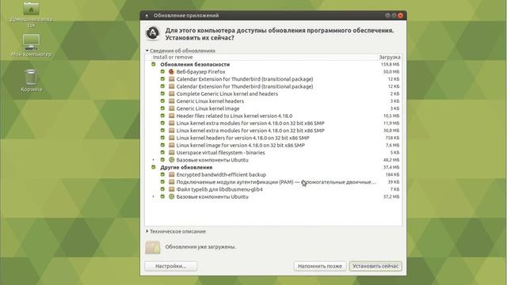Select Generic Linux kernel image row text
507x285 pixels.
[208, 108]
